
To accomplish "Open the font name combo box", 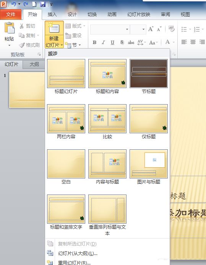I will coord(110,29).
